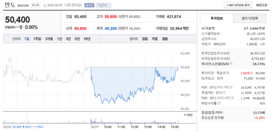
Task: Select the 3개월 line chart period
Action: click(49, 39)
